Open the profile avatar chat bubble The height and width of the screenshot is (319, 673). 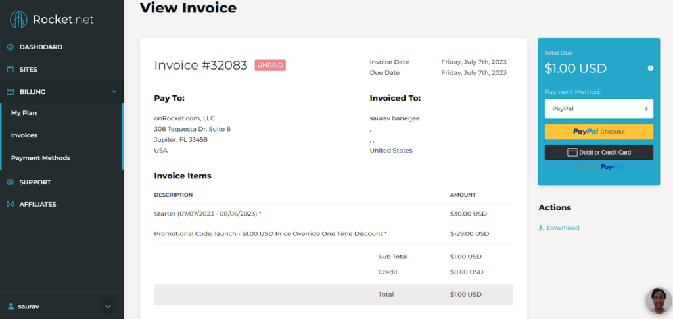659,301
